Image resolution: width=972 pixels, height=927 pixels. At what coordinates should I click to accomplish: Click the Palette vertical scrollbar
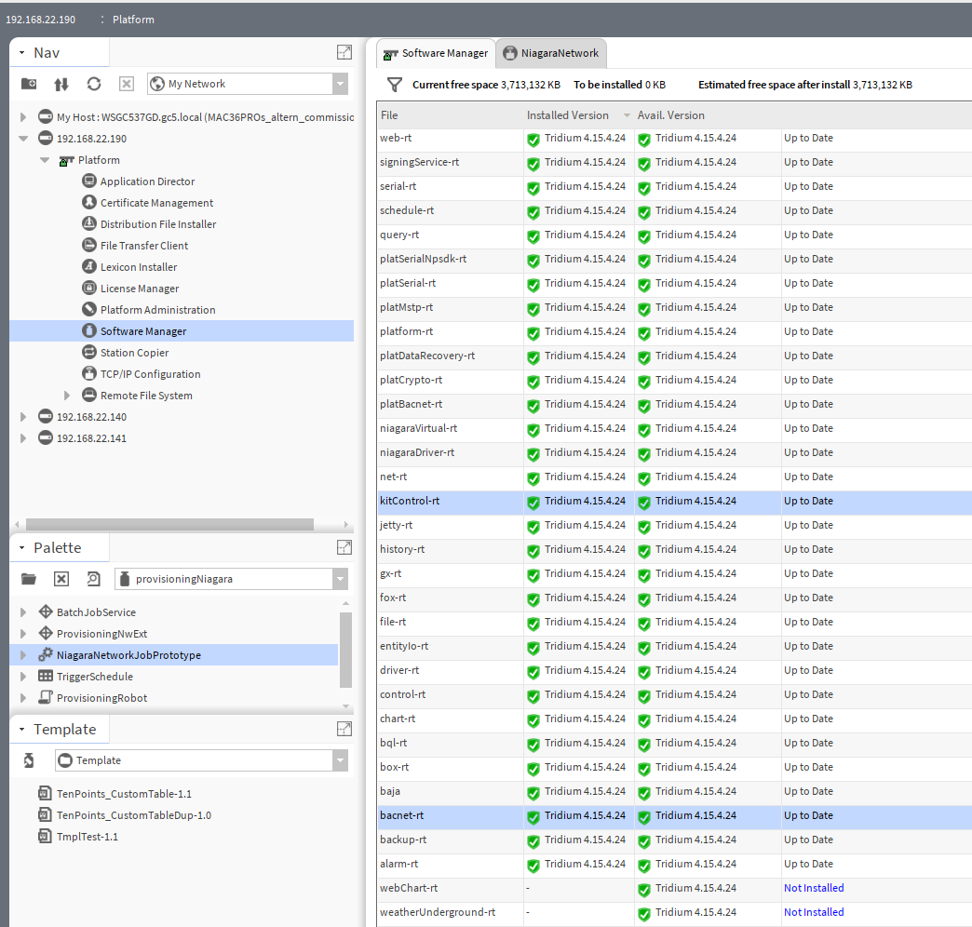(x=346, y=650)
